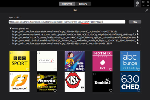
Task: Open the Atomik Radio station
Action: pyautogui.click(x=47, y=82)
